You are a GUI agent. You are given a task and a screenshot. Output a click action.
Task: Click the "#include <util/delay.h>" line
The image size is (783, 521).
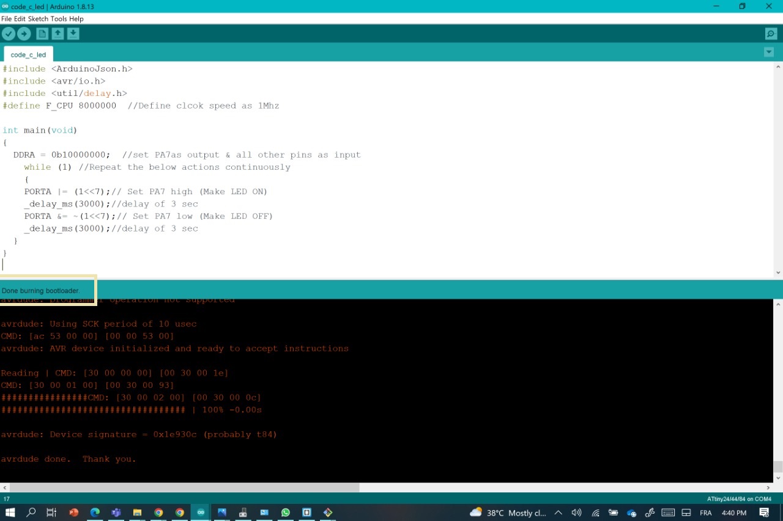tap(65, 93)
